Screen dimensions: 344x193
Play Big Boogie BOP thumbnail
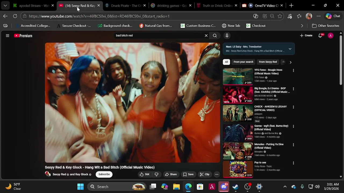[238, 95]
